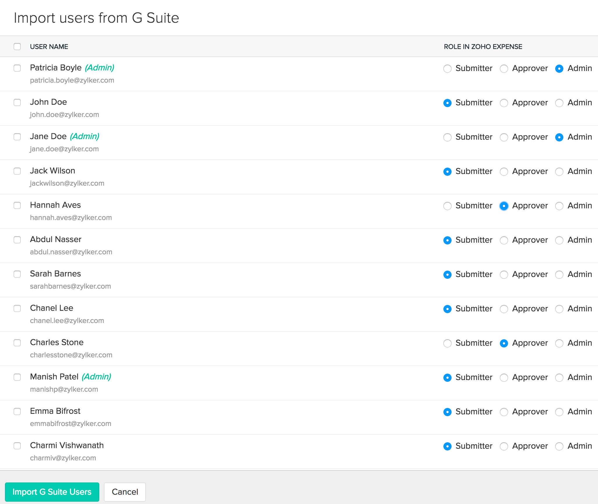Select Jane Doe's row checkbox

17,137
